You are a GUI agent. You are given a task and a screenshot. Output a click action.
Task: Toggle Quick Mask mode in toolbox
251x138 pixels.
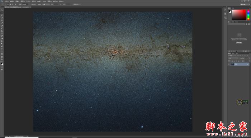(2, 67)
